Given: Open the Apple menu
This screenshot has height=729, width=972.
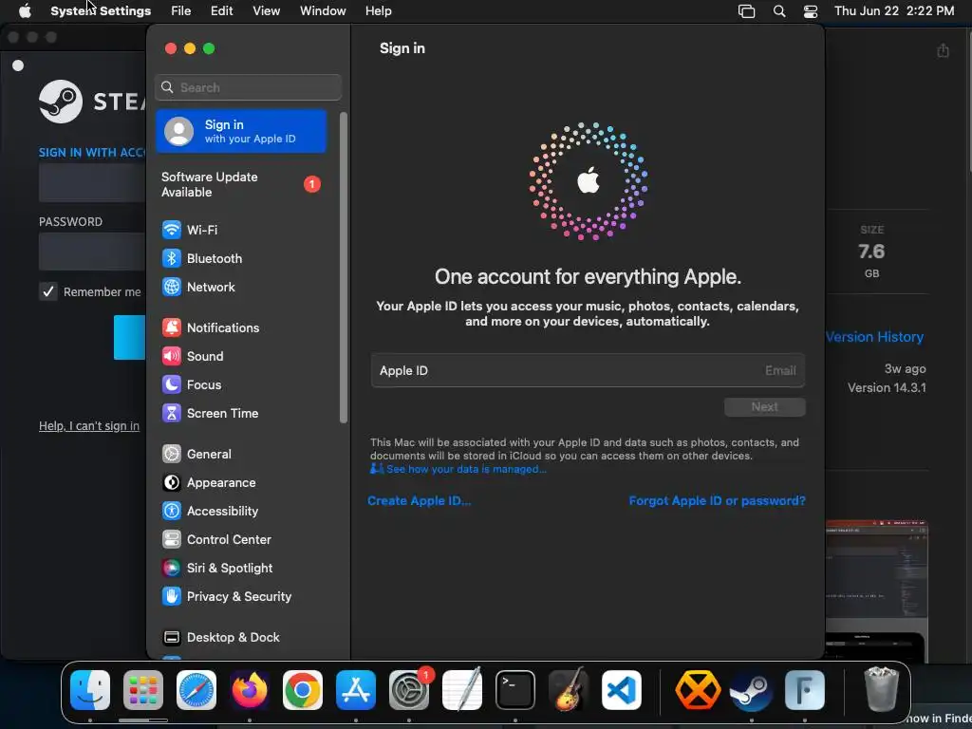Looking at the screenshot, I should coord(25,11).
